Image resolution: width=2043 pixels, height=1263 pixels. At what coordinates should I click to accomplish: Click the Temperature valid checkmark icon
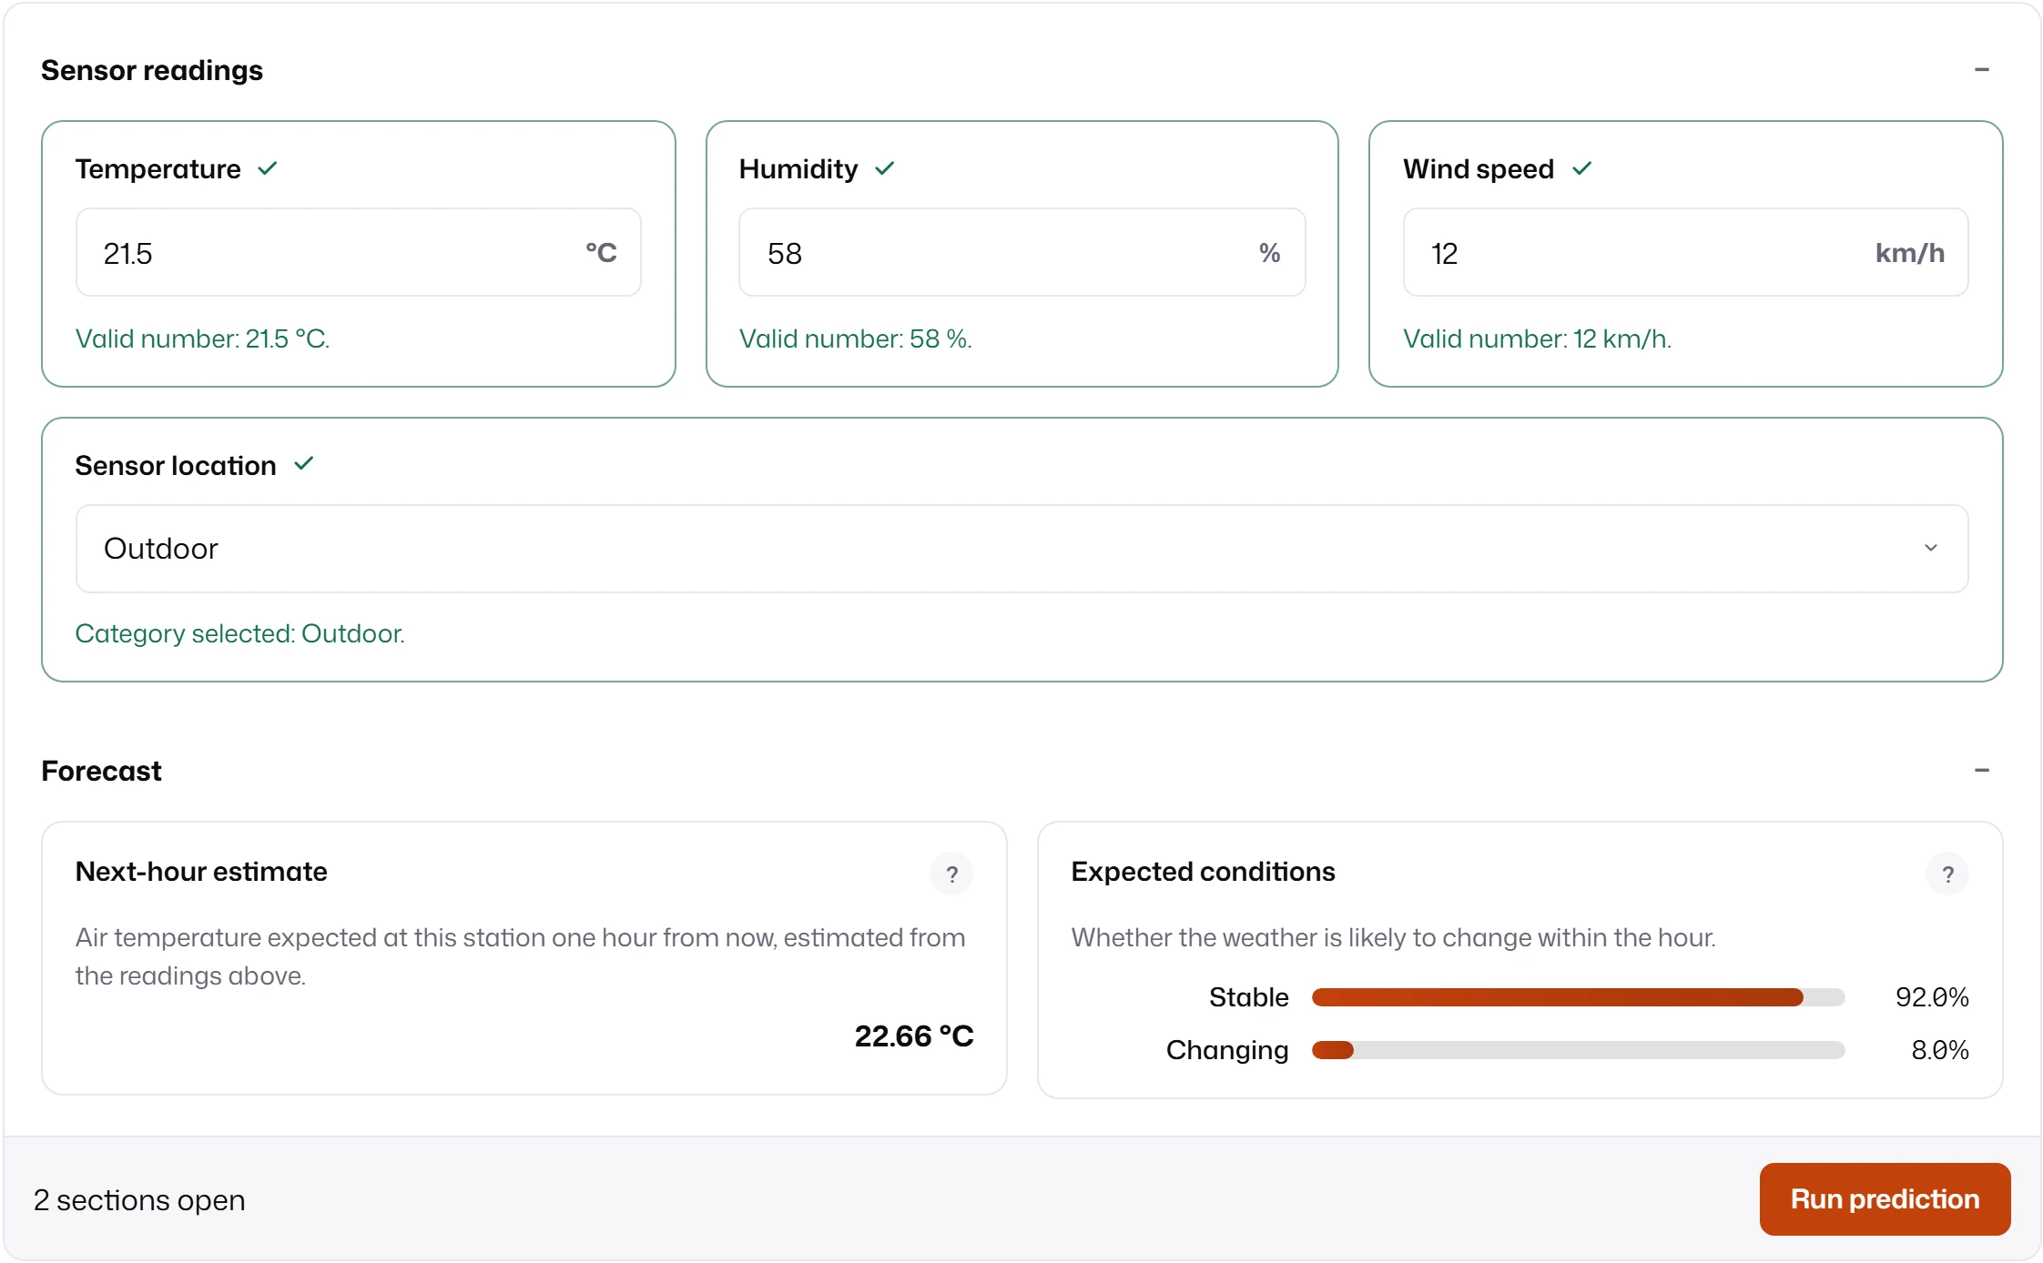click(267, 168)
